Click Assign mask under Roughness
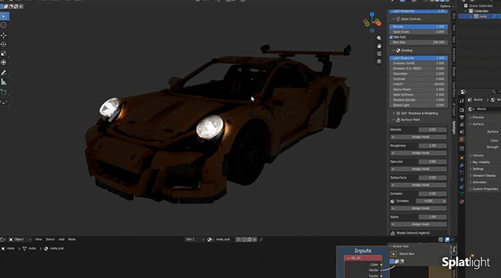The height and width of the screenshot is (278, 501). pos(418,153)
